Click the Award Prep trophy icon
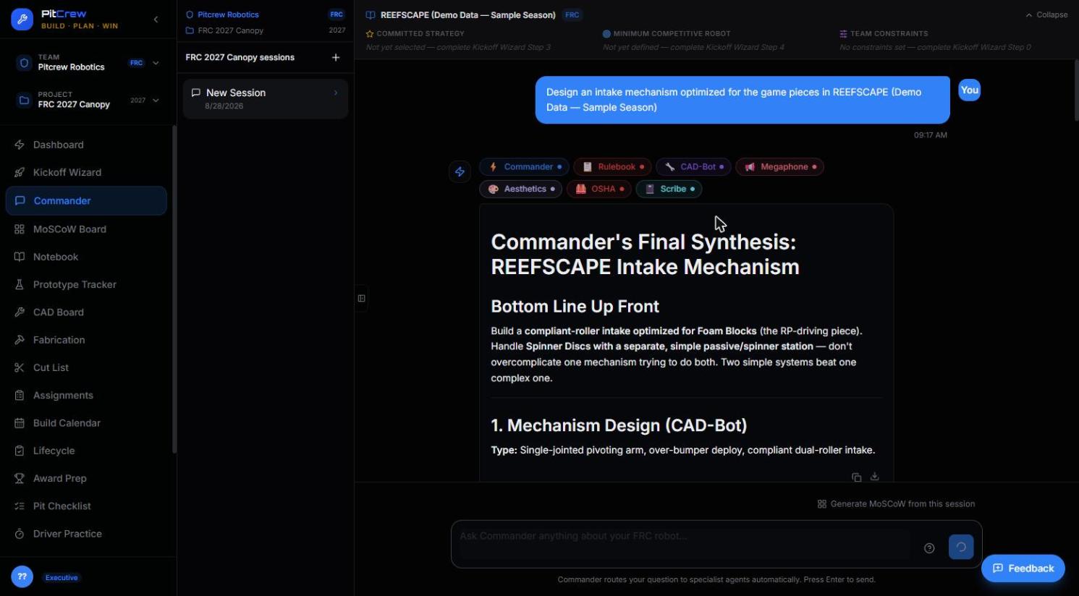Screen dimensions: 1079x596 tap(20, 478)
